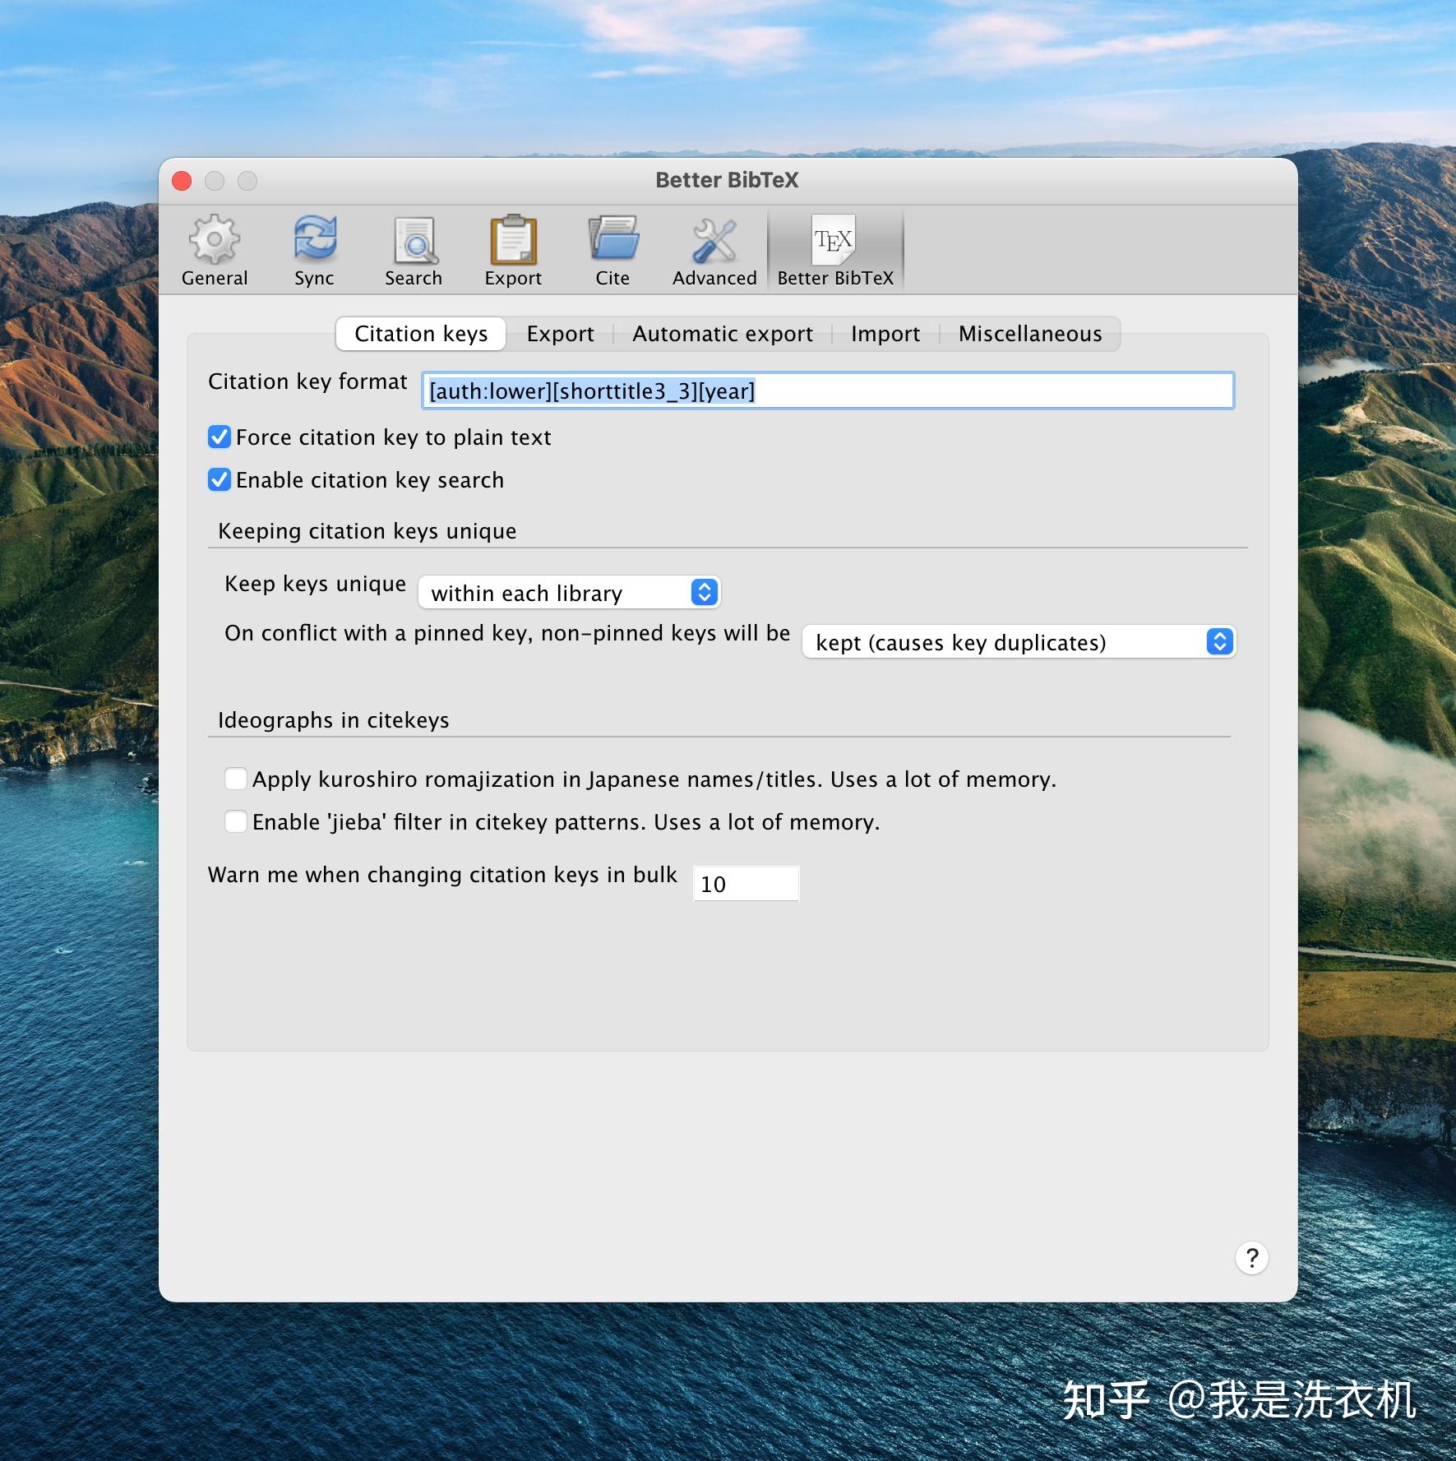Switch to the Export tab

click(x=560, y=334)
